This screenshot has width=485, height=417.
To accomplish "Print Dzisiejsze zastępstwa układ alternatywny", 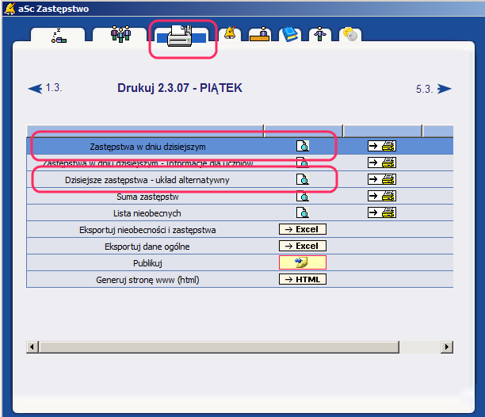I will coord(381,179).
